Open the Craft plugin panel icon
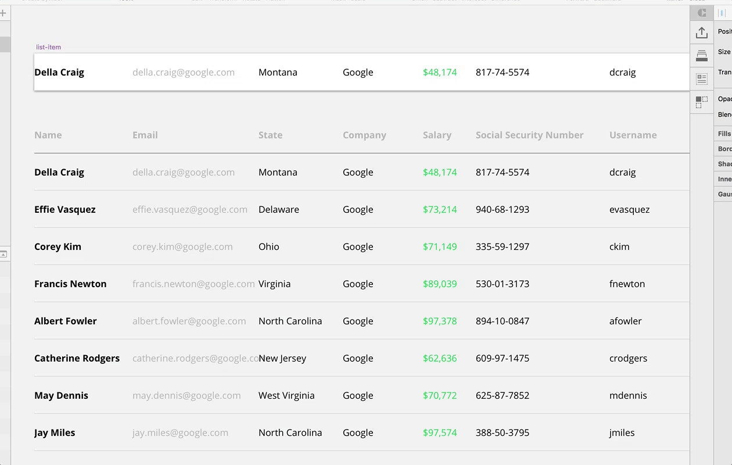 702,12
